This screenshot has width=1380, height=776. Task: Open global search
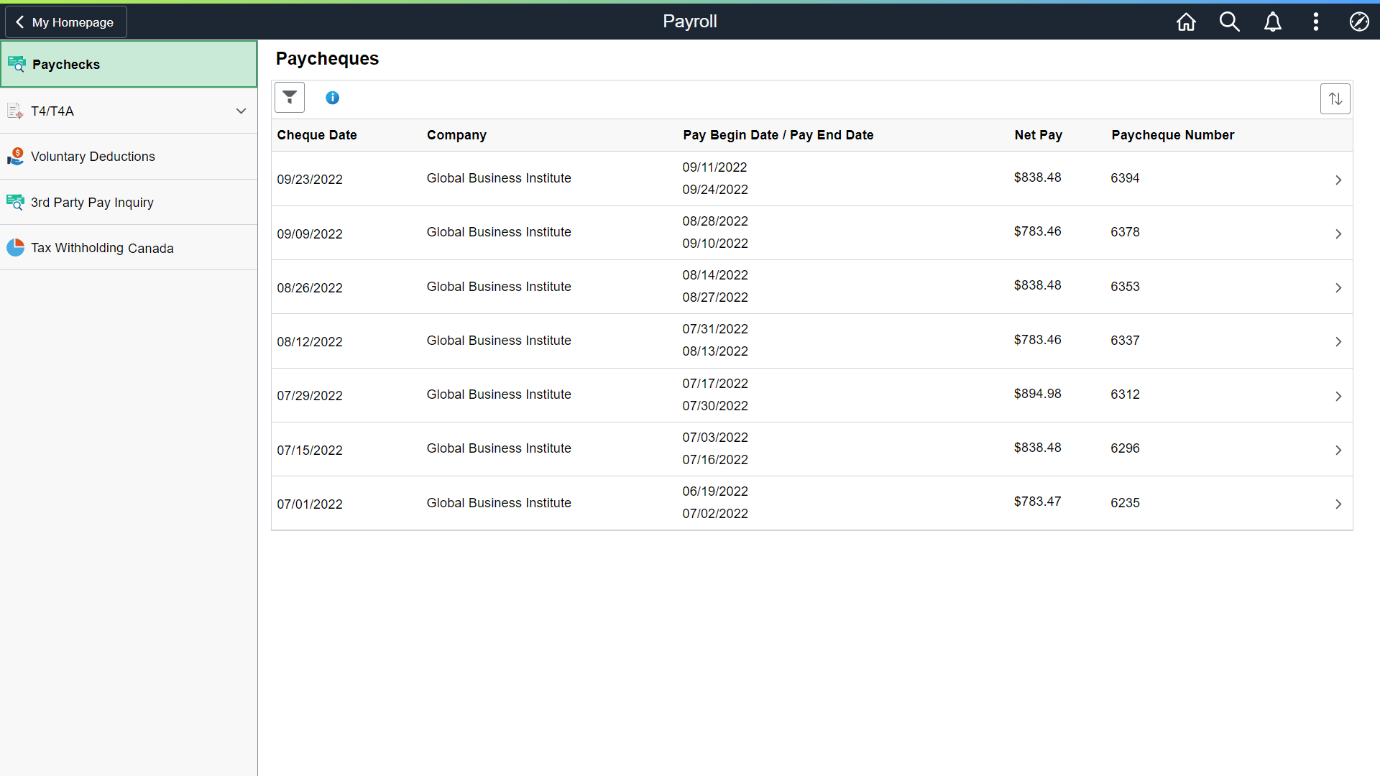coord(1230,22)
